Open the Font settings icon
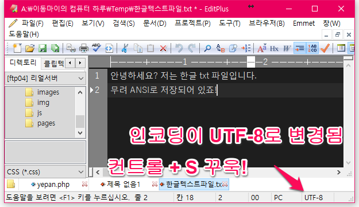Image resolution: width=359 pixels, height=207 pixels. 262,48
